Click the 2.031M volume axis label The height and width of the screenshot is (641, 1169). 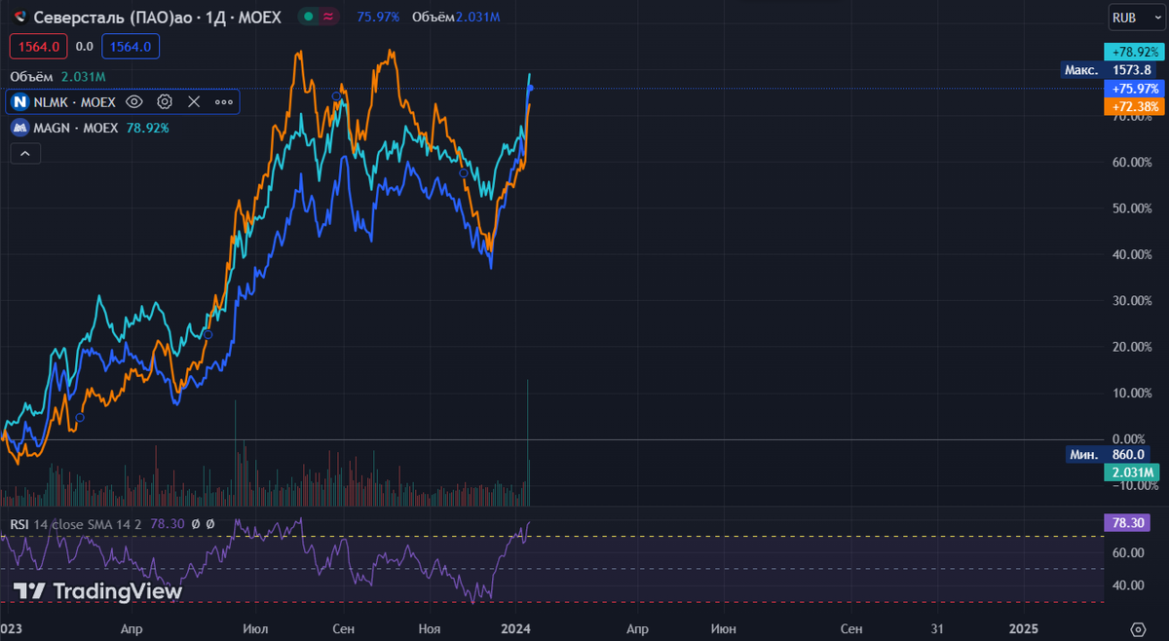1130,473
